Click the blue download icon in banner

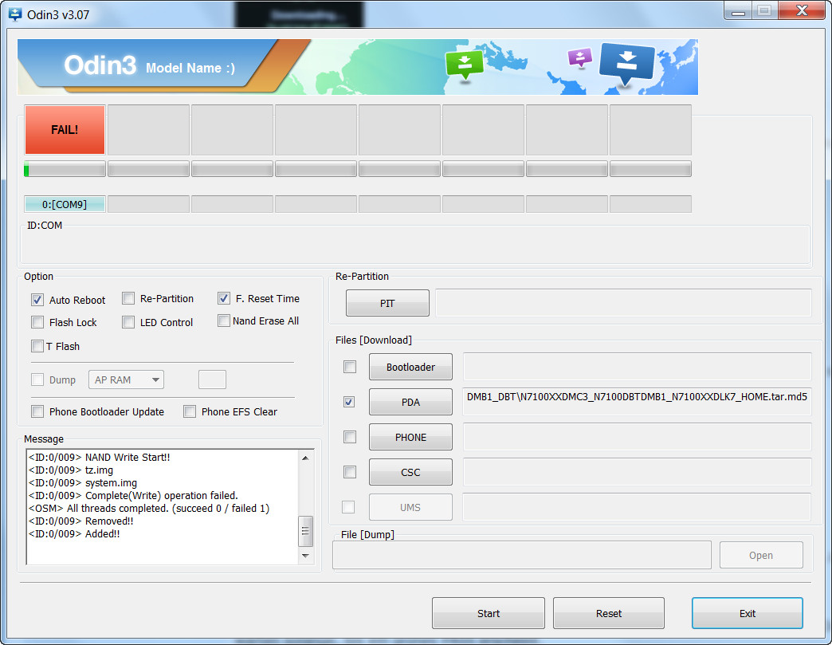click(x=626, y=63)
